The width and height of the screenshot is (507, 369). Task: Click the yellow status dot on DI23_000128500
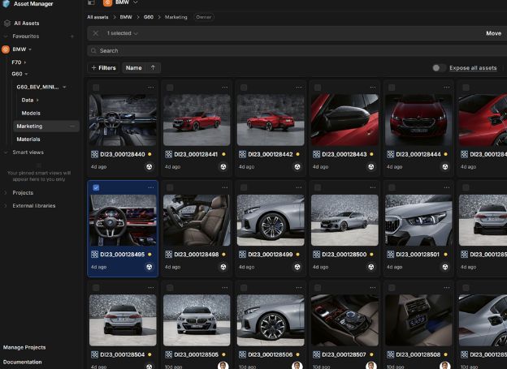coord(371,255)
